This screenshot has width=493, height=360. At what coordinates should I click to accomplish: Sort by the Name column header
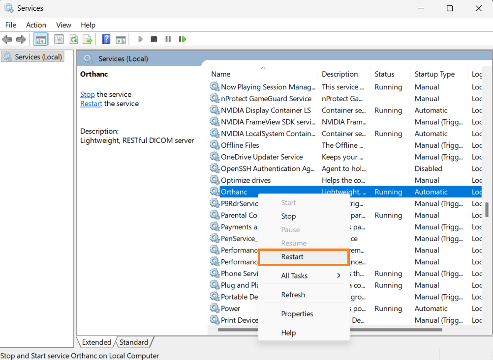pos(263,74)
